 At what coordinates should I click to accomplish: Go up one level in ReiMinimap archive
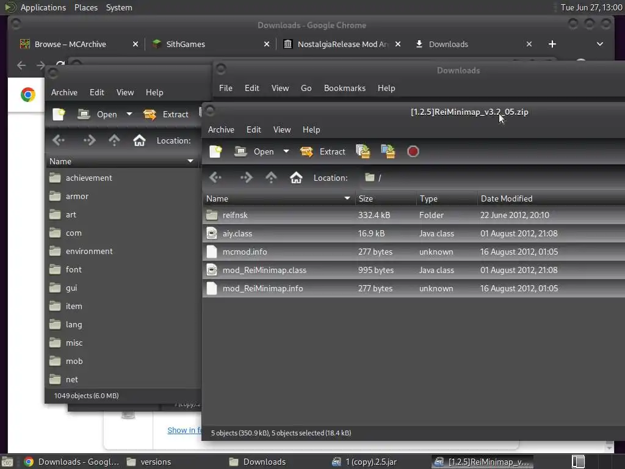271,178
